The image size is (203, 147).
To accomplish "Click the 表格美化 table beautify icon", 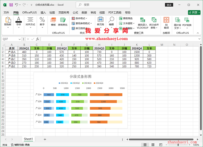I will (x=63, y=22).
